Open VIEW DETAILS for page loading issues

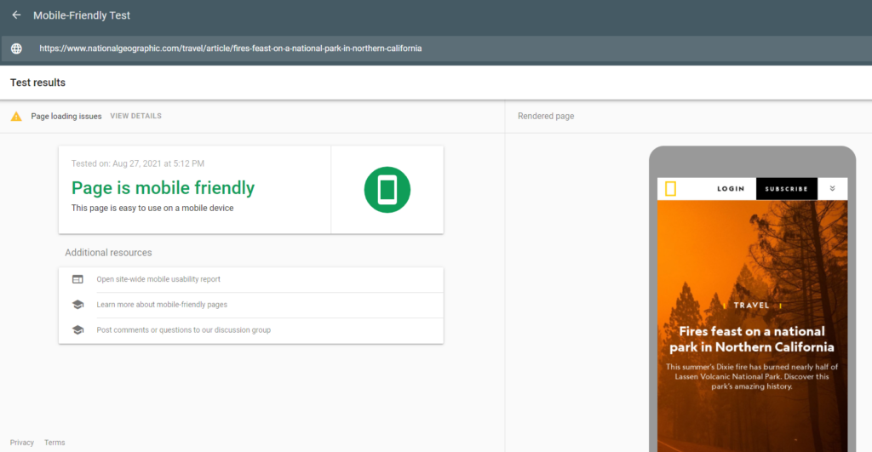click(135, 116)
